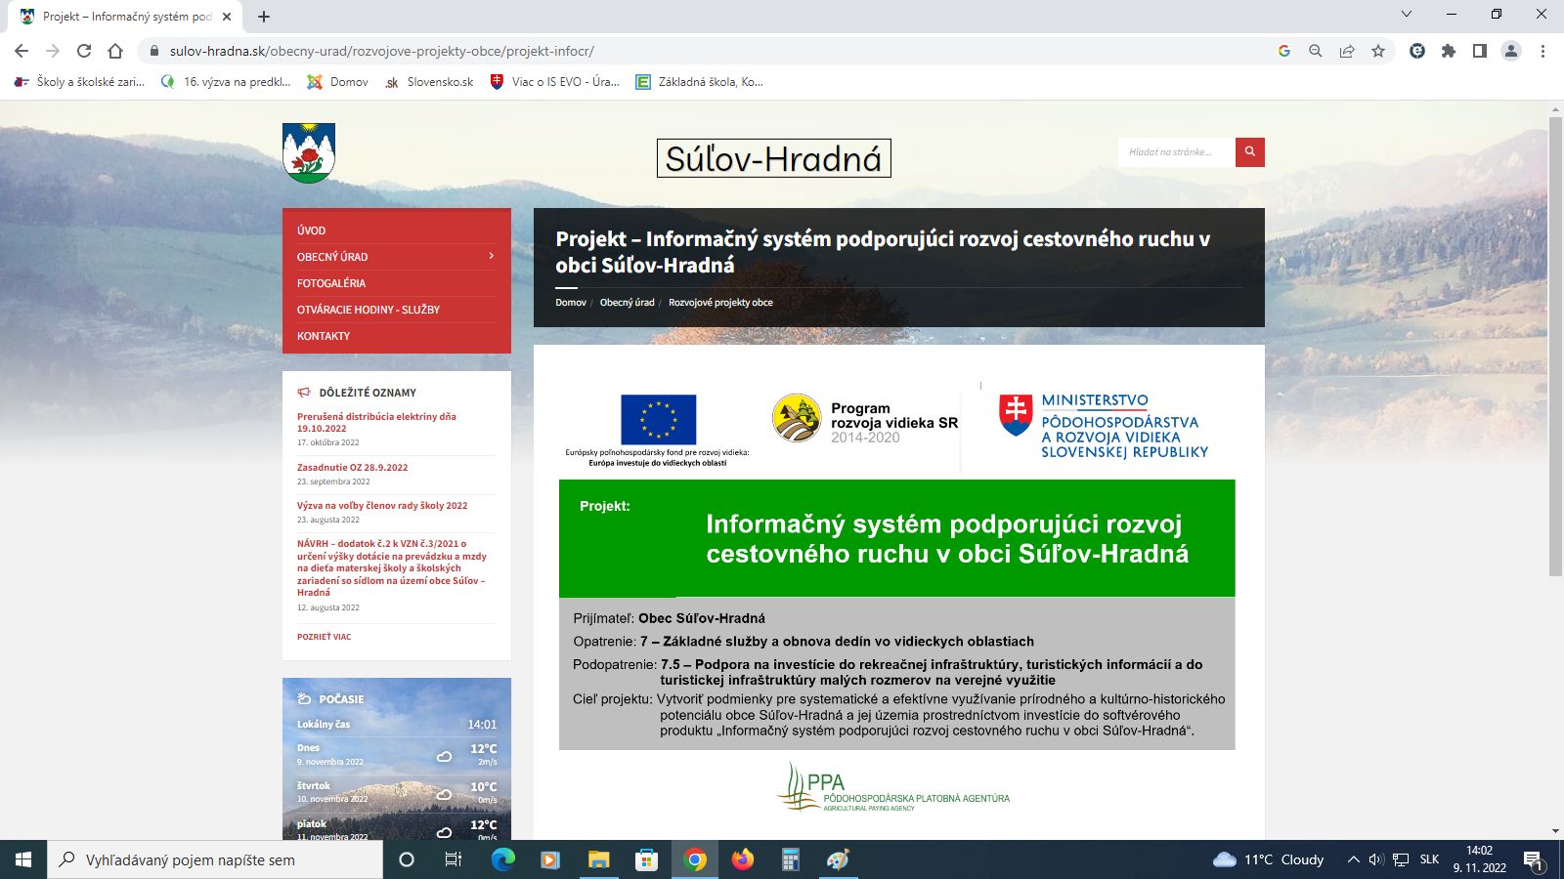The width and height of the screenshot is (1564, 879).
Task: Open the Chrome three-dot menu
Action: pyautogui.click(x=1542, y=51)
